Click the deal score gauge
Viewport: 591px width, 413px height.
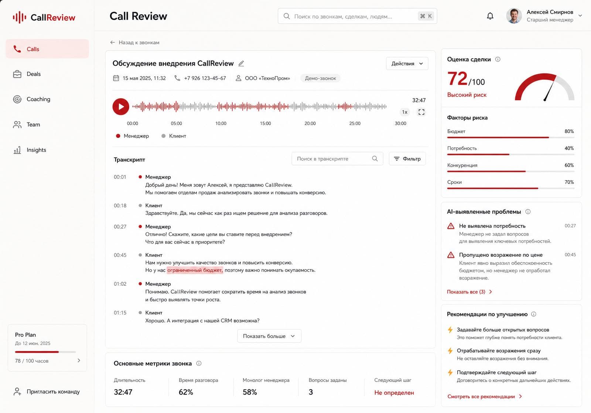pos(544,87)
